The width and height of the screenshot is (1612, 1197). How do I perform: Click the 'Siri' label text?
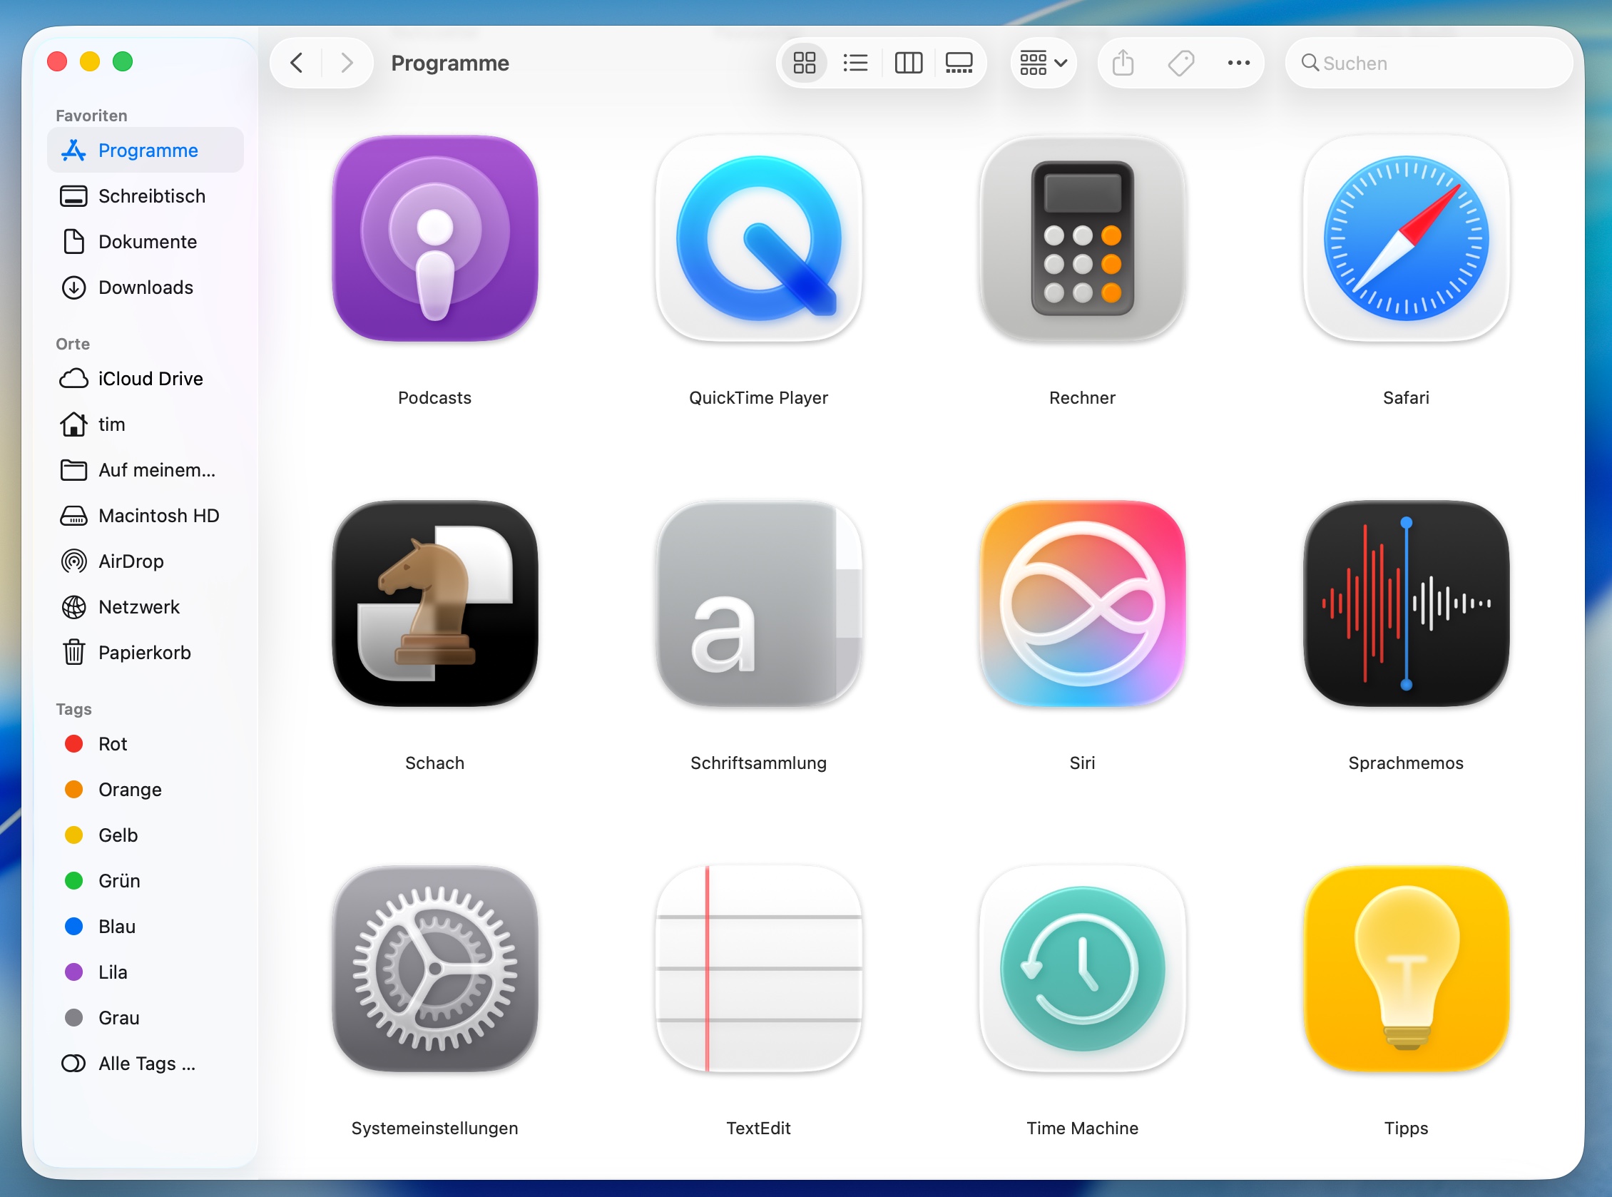[x=1083, y=763]
